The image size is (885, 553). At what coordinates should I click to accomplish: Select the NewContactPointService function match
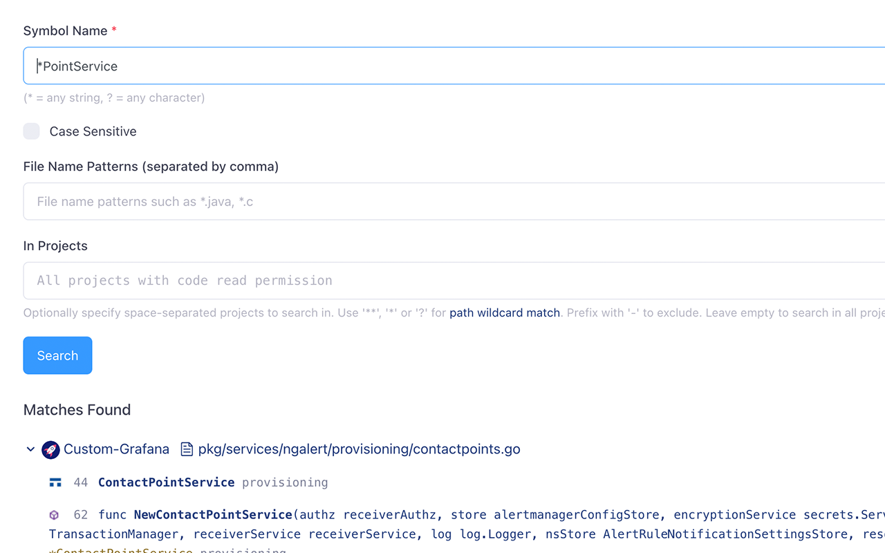[x=213, y=515]
